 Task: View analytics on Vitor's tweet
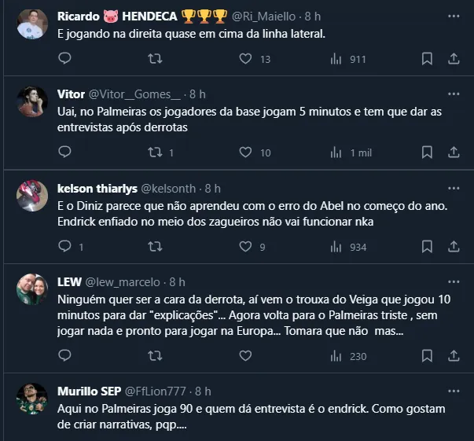(336, 153)
